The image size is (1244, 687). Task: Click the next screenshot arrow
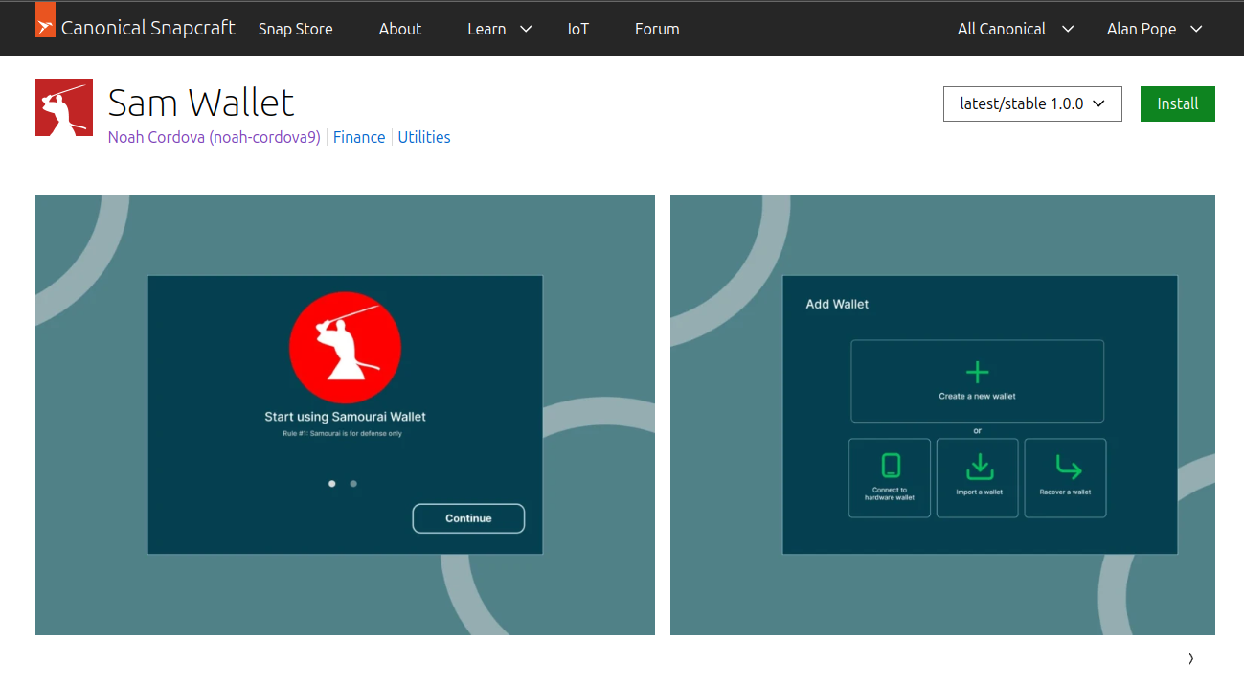click(1190, 658)
